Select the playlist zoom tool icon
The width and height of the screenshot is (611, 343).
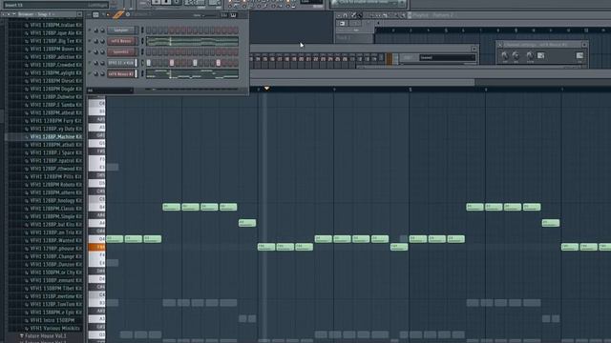(396, 15)
